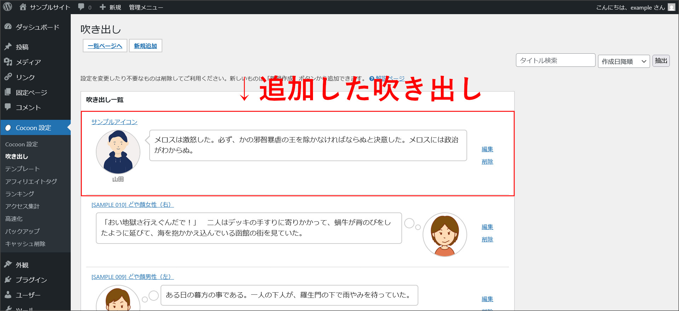The image size is (679, 311).
Task: Click the メディア icon in sidebar
Action: (8, 62)
